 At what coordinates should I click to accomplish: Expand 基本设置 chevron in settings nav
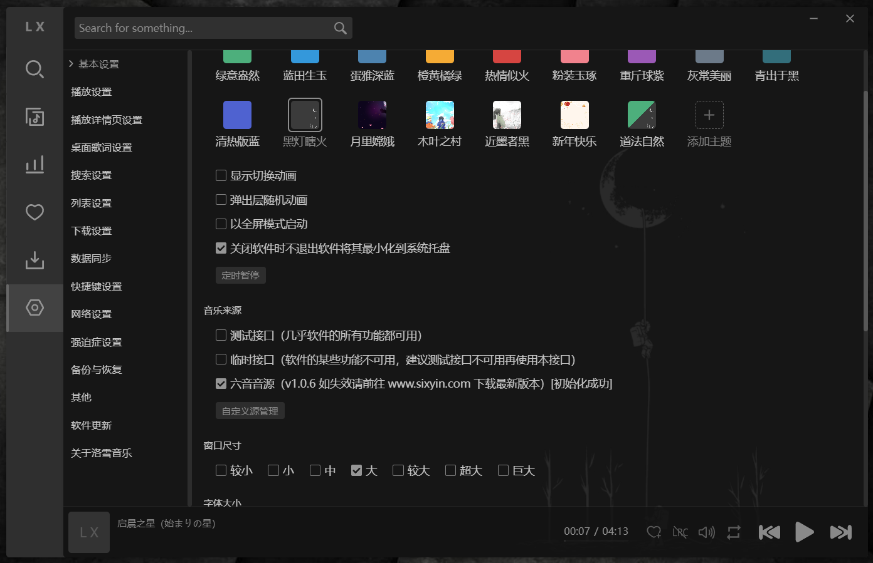(x=71, y=64)
